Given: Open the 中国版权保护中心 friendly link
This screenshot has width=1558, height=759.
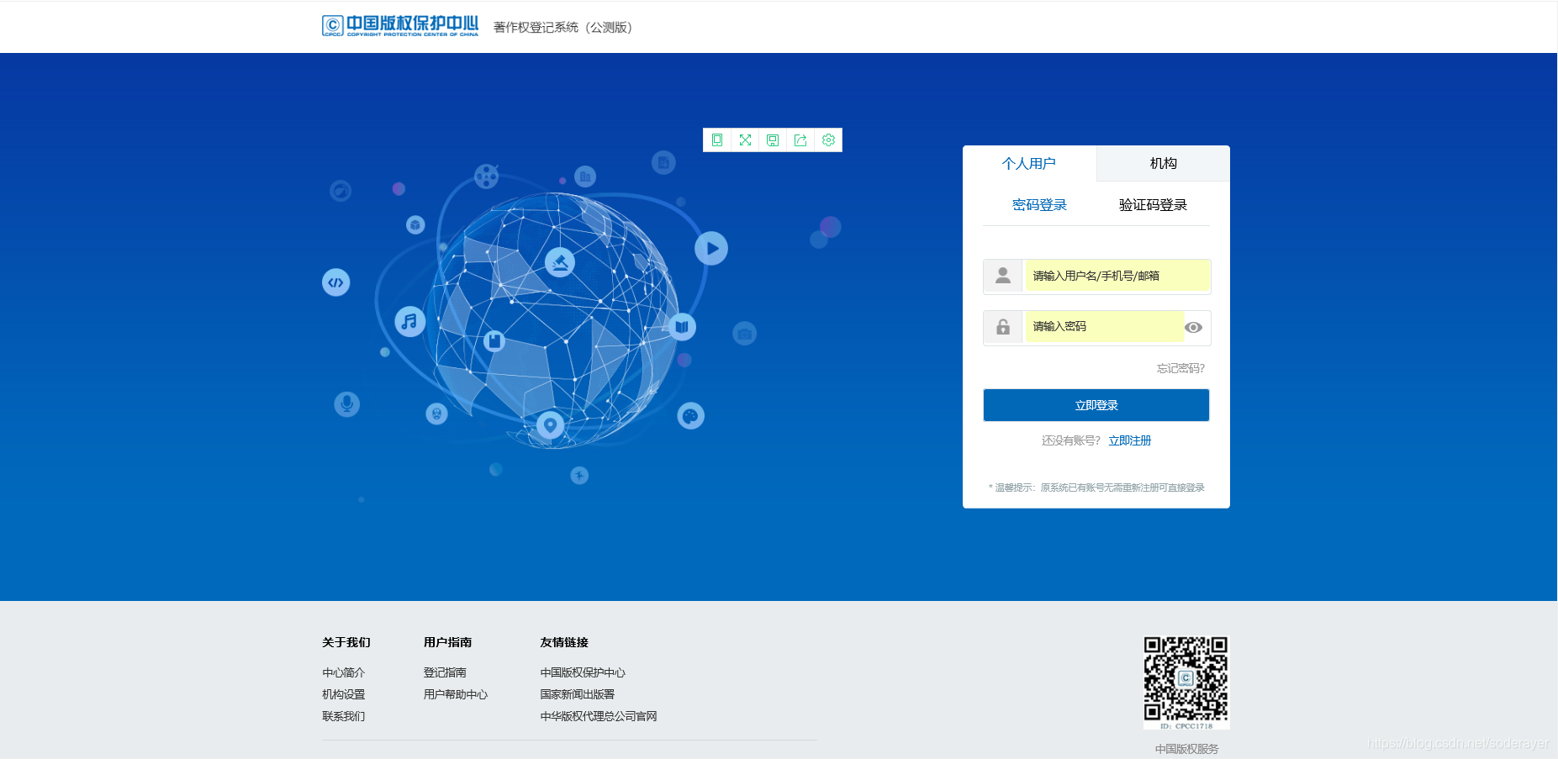Looking at the screenshot, I should coord(583,672).
